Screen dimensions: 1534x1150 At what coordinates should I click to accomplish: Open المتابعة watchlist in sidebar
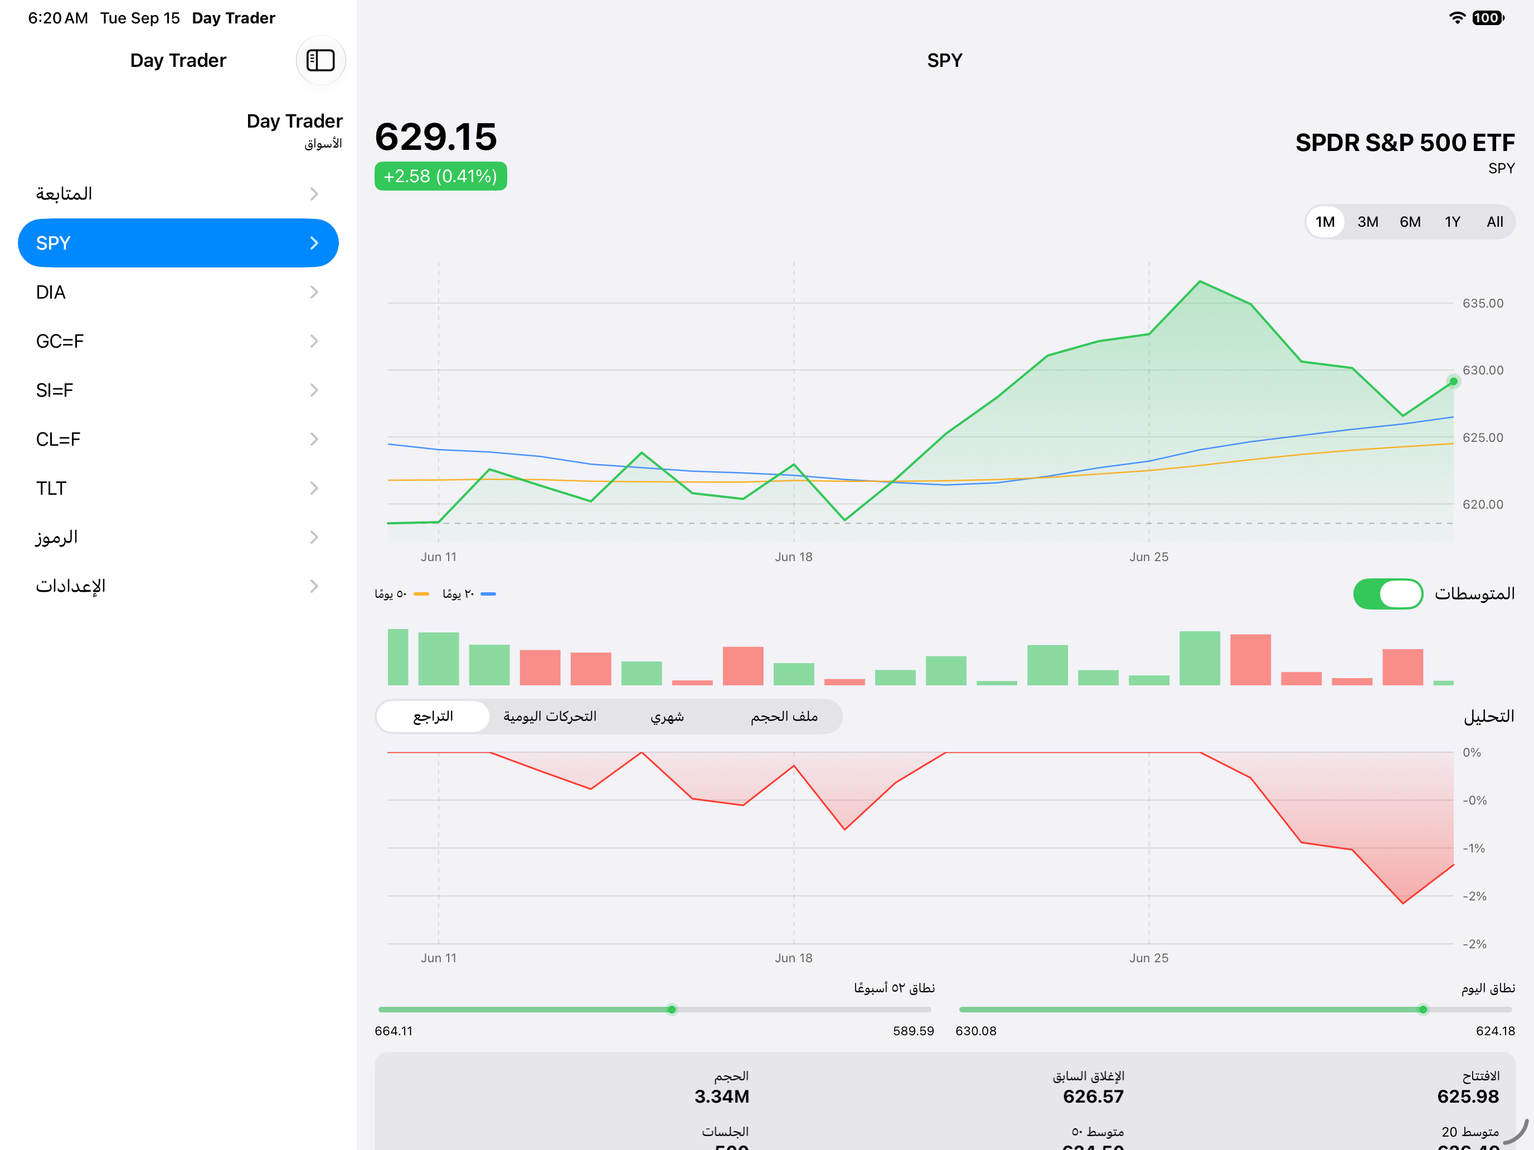178,194
